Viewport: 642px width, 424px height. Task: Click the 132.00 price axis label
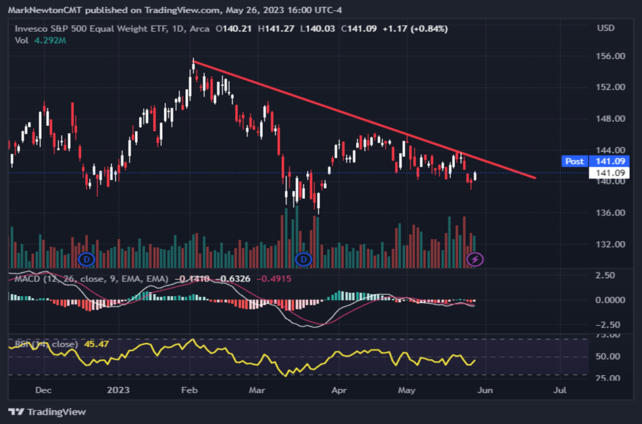click(x=610, y=245)
